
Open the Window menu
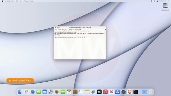[26, 1]
